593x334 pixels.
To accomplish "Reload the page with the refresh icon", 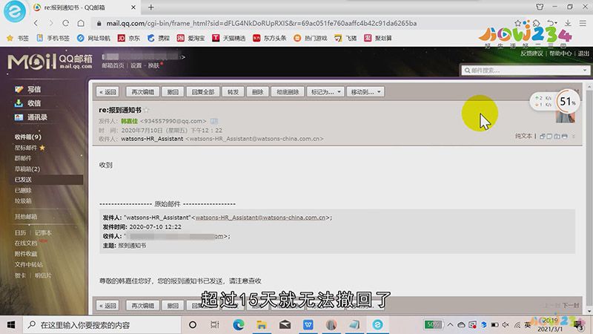I will 66,23.
